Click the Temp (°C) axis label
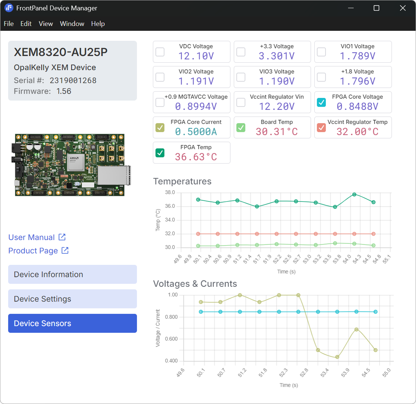Image resolution: width=416 pixels, height=404 pixels. [x=158, y=220]
